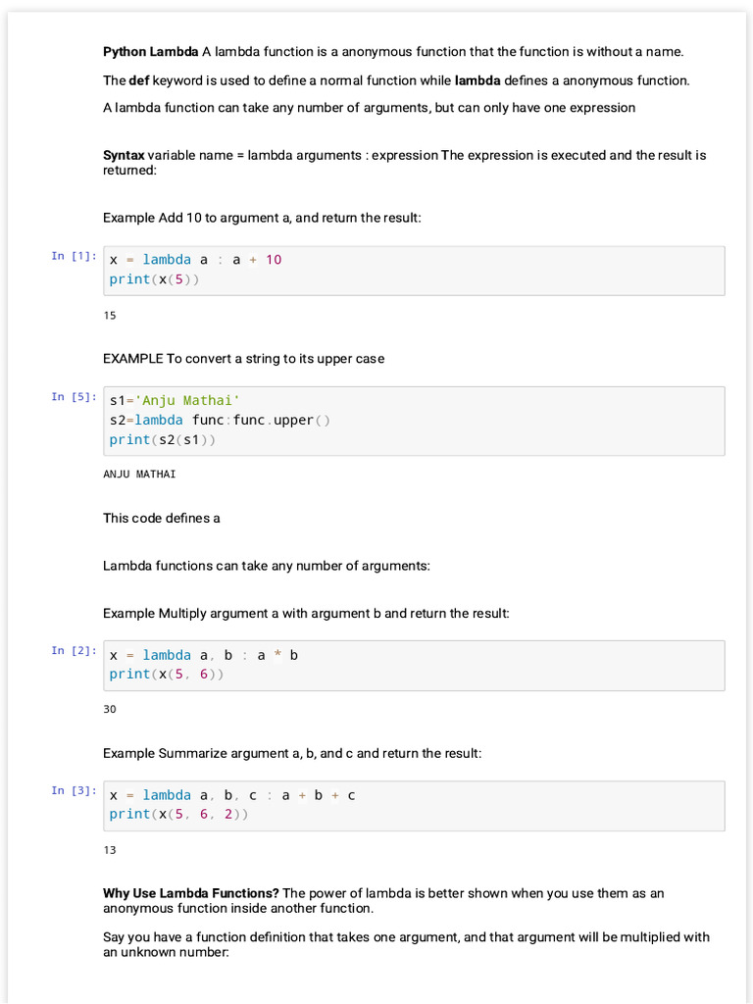Screen dimensions: 753x1004
Task: Click the In [2] prompt label
Action: point(74,651)
